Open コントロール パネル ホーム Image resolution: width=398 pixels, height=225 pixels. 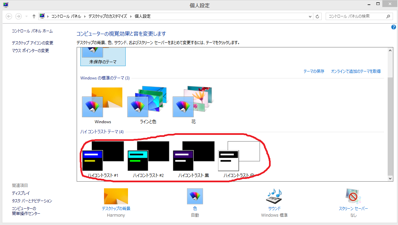[x=32, y=31]
